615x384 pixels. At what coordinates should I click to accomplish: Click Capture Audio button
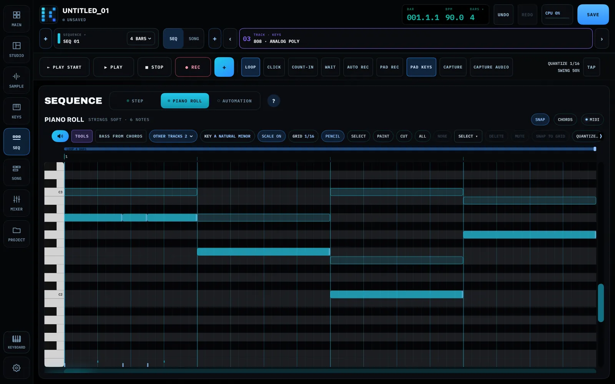click(491, 67)
